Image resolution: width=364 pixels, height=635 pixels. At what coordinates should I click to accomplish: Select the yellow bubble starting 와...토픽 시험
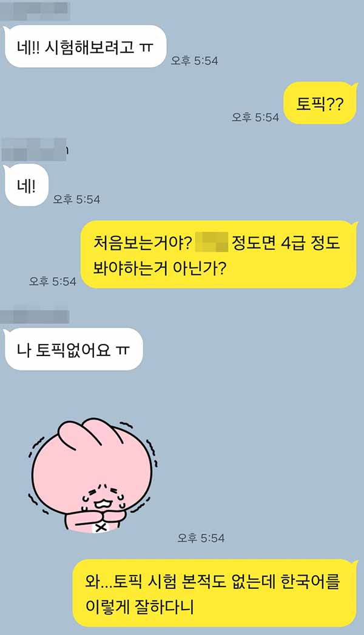pyautogui.click(x=215, y=593)
